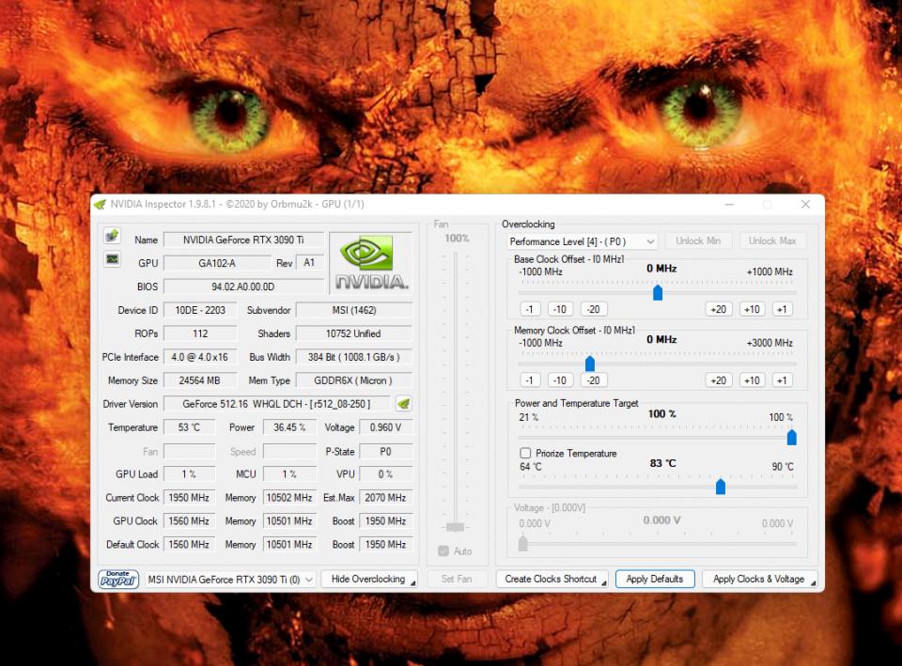The width and height of the screenshot is (902, 666).
Task: Click the Current Clock value 1950 MHz
Action: 189,498
